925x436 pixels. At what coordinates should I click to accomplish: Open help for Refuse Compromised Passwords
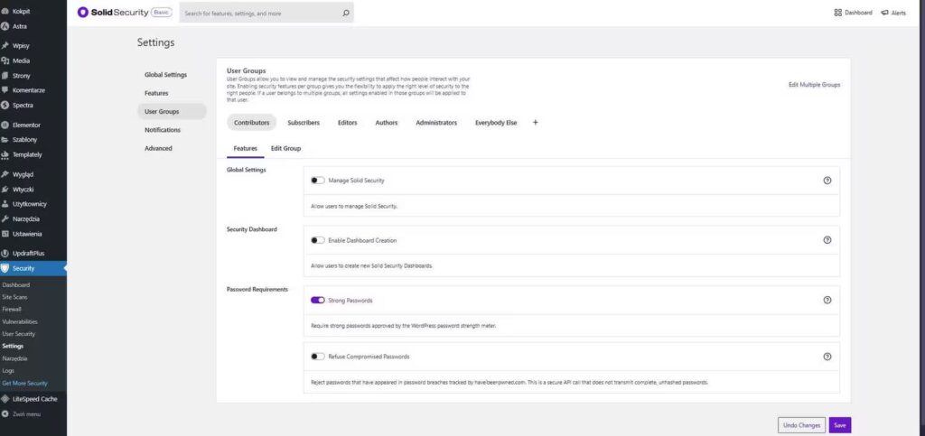tap(827, 357)
